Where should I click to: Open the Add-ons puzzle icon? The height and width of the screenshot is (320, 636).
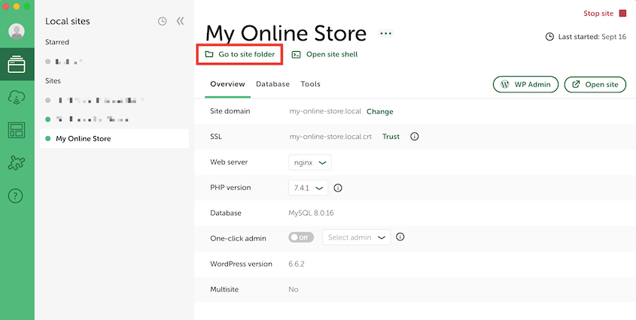(x=17, y=163)
